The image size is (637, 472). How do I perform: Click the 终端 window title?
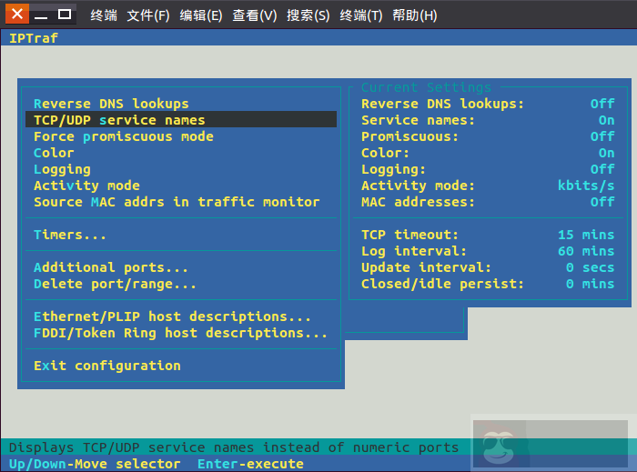click(104, 15)
